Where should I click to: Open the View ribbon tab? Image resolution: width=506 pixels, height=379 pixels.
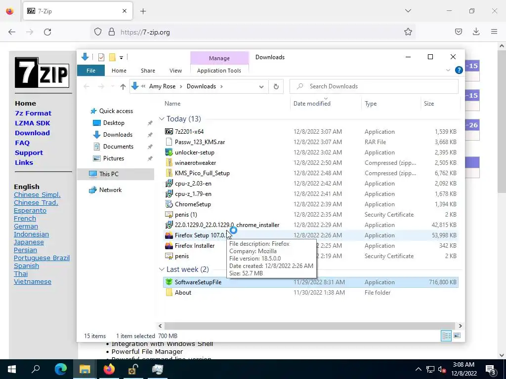[175, 71]
